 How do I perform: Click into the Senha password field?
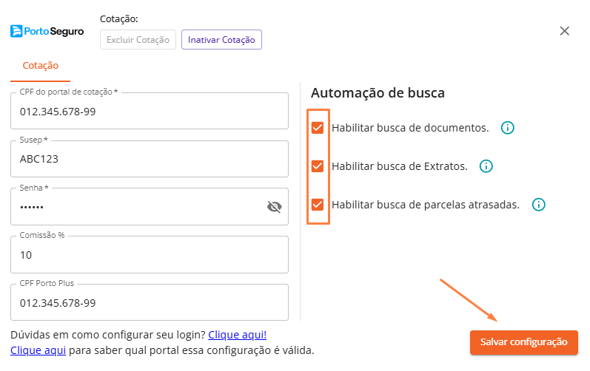coord(133,208)
